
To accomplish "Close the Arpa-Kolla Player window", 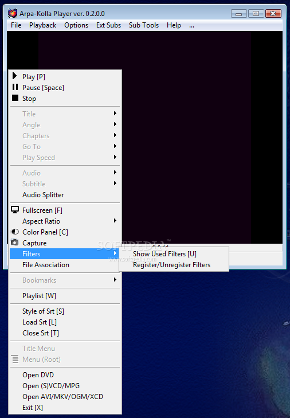I will [x=273, y=13].
